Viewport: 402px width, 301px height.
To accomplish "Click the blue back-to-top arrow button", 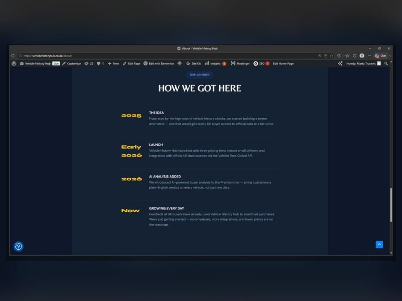I will 379,244.
